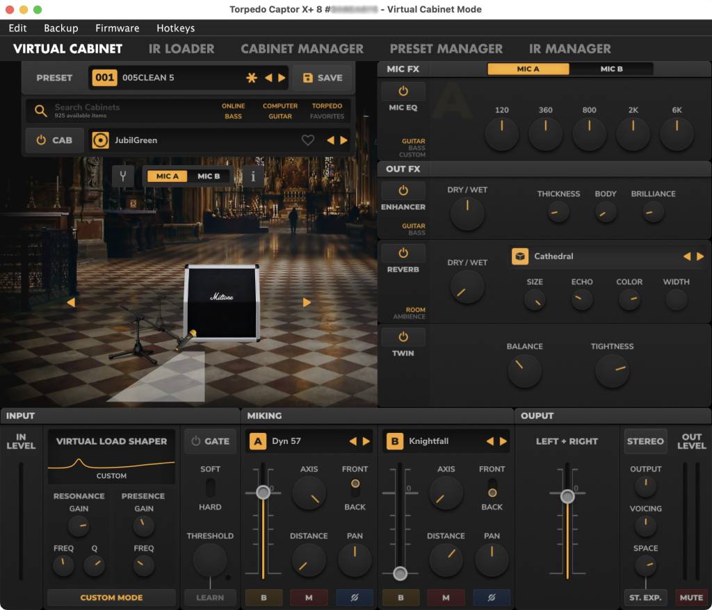This screenshot has width=712, height=610.
Task: Select next preset with right arrow
Action: pyautogui.click(x=282, y=78)
